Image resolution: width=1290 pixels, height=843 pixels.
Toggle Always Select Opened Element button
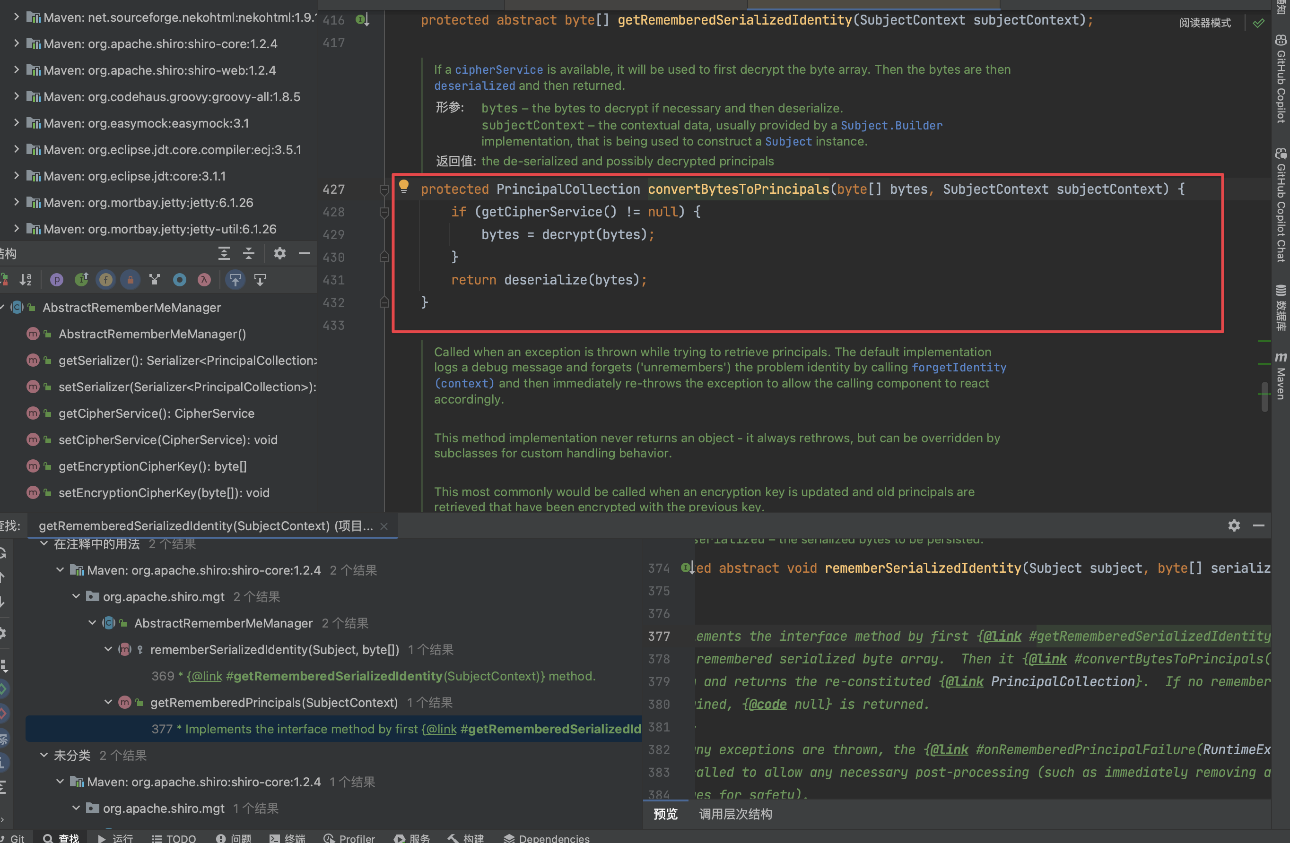(235, 280)
